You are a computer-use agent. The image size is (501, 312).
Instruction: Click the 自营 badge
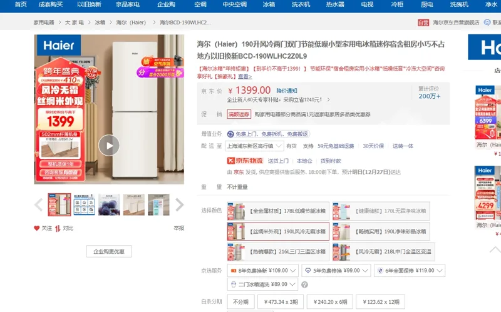[423, 23]
